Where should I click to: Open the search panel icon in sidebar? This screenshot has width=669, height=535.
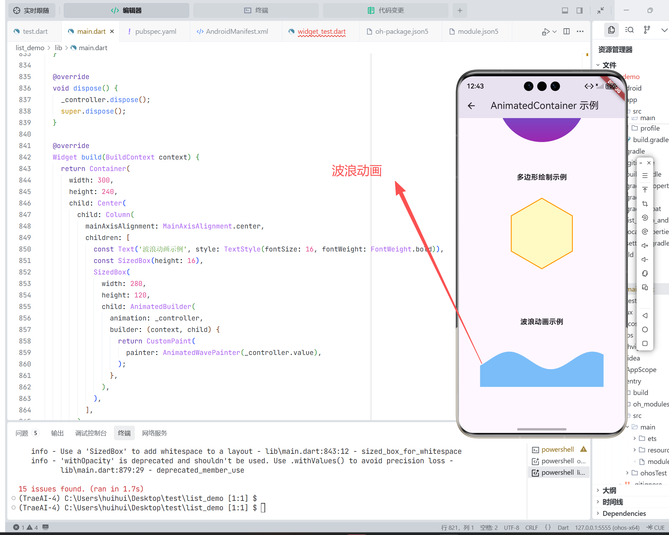629,30
